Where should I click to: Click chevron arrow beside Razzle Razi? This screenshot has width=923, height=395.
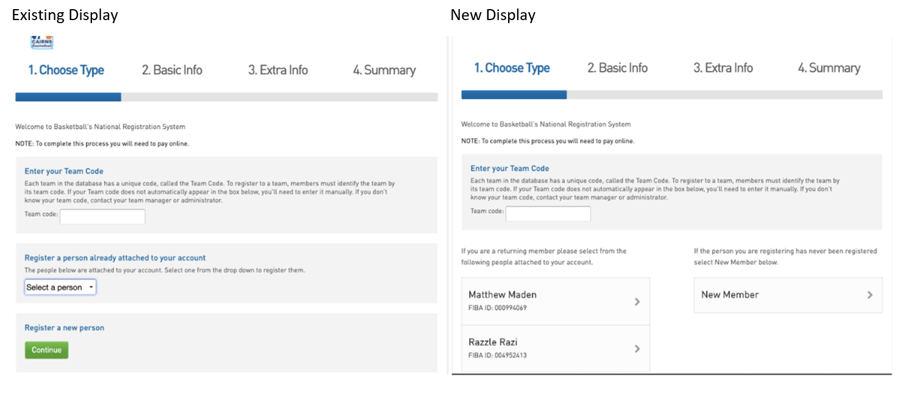tap(637, 349)
